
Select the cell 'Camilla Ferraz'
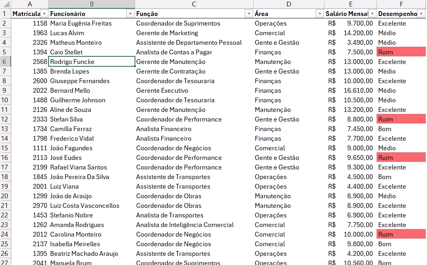click(x=92, y=129)
